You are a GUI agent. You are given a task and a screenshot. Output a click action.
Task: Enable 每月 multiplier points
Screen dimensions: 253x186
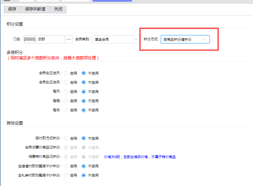point(66,110)
